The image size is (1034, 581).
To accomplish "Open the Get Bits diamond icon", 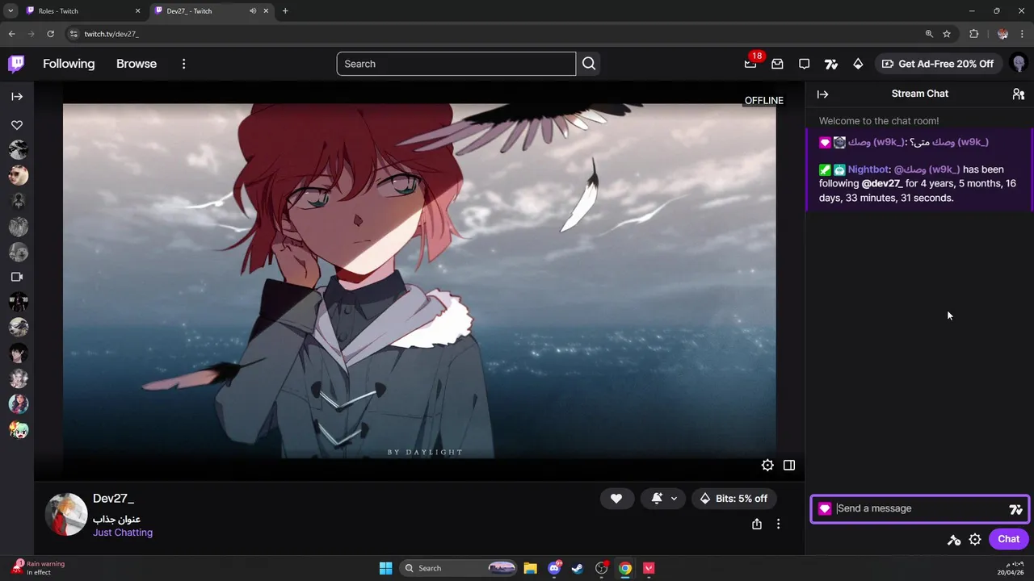I will pyautogui.click(x=858, y=64).
